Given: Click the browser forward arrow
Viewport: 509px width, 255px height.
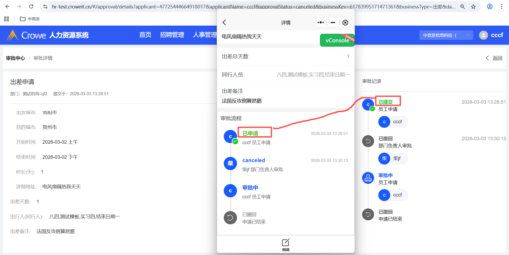Looking at the screenshot, I should pos(19,7).
